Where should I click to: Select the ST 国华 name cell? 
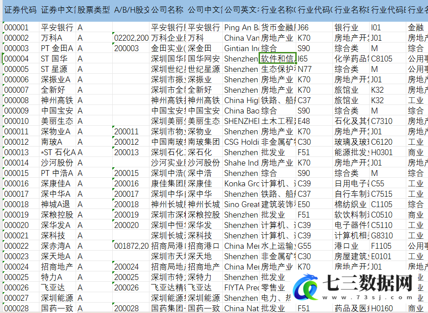tap(58, 59)
